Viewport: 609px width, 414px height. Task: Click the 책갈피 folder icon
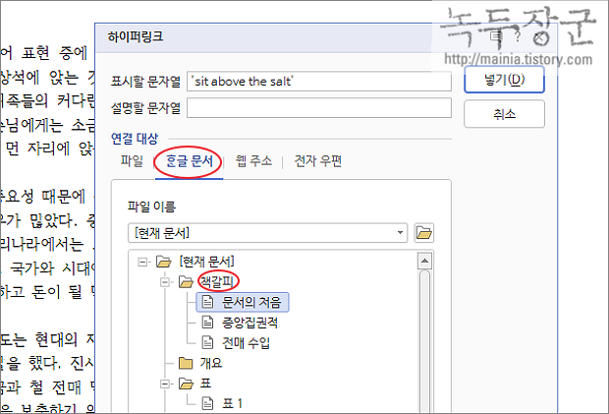[x=186, y=282]
